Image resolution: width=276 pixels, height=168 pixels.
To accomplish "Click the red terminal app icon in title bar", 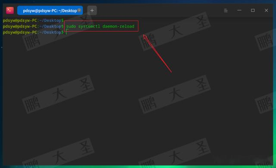I will coord(10,10).
